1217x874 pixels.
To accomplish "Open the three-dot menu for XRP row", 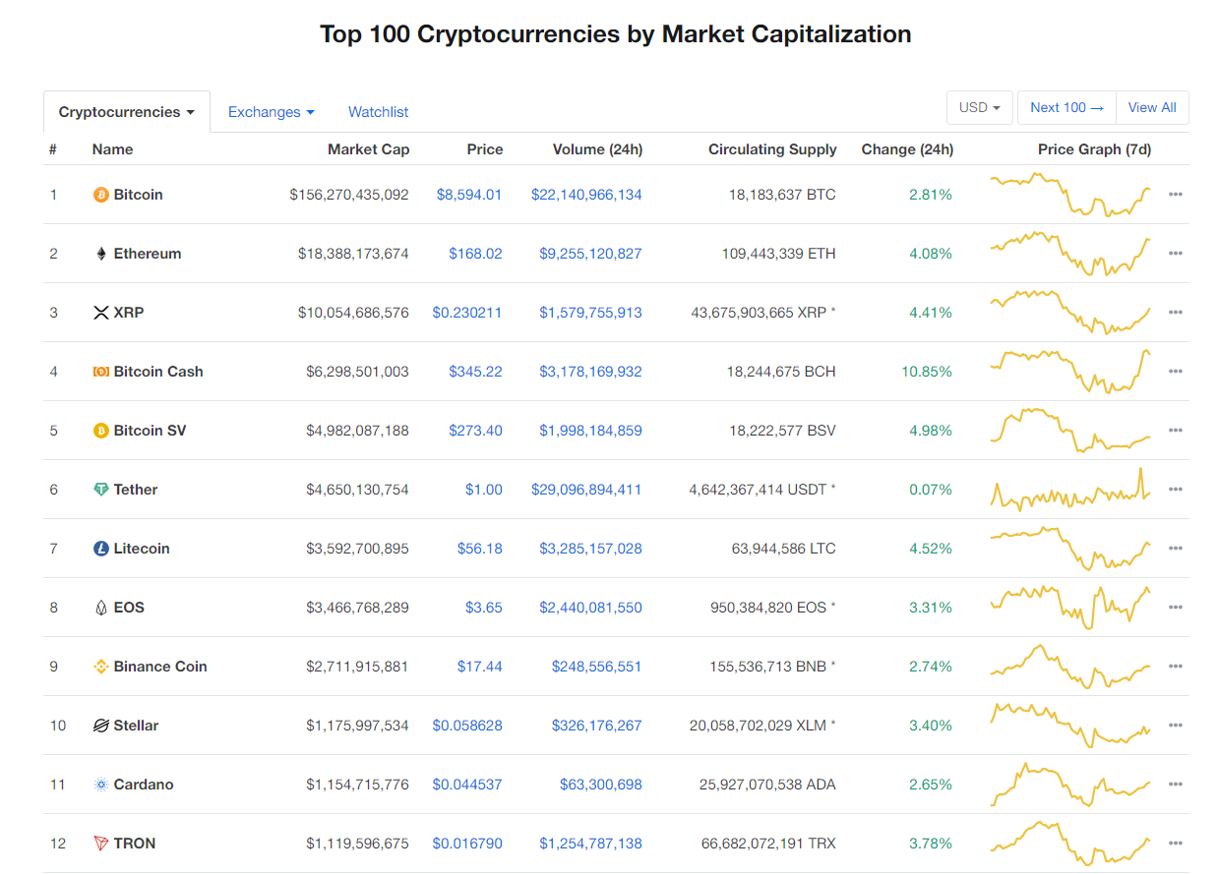I will point(1175,313).
